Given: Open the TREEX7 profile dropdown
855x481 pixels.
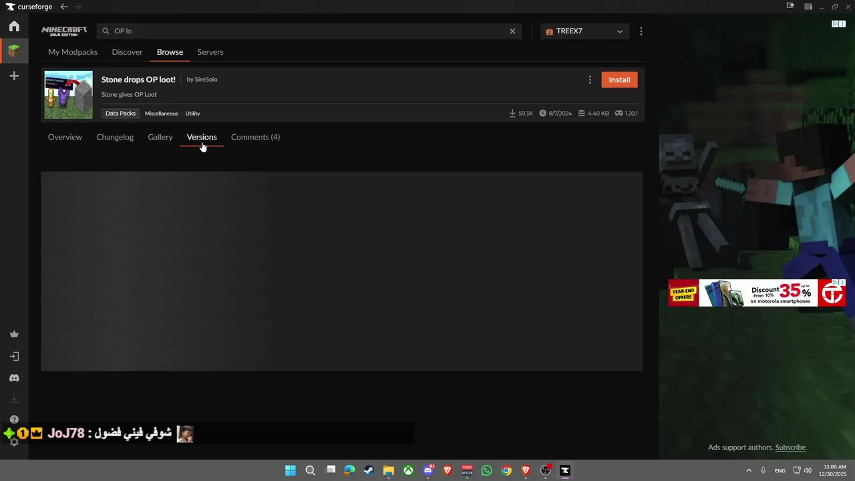Looking at the screenshot, I should click(x=584, y=31).
